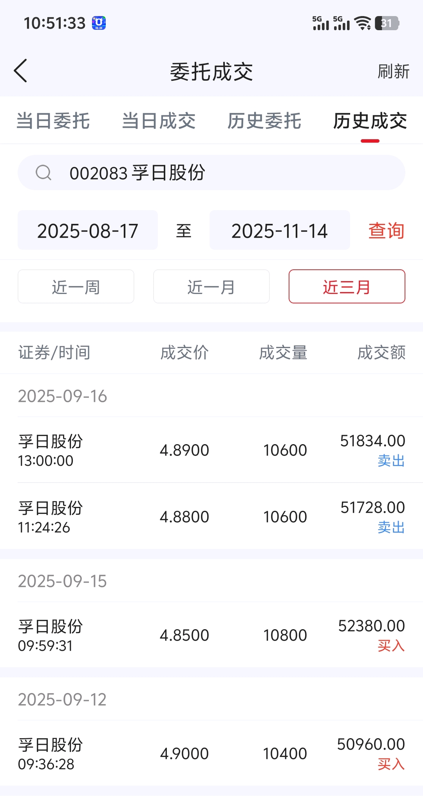Tap the Wi-Fi status icon
The image size is (423, 797).
tap(363, 23)
